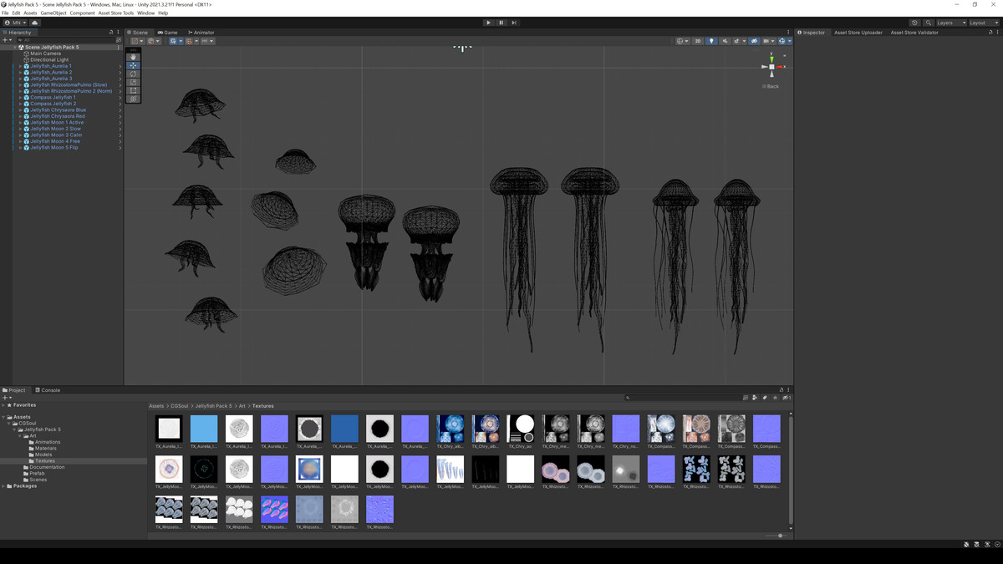Screen dimensions: 1003x564
Task: Click the Textures breadcrumb in Project panel
Action: (262, 405)
